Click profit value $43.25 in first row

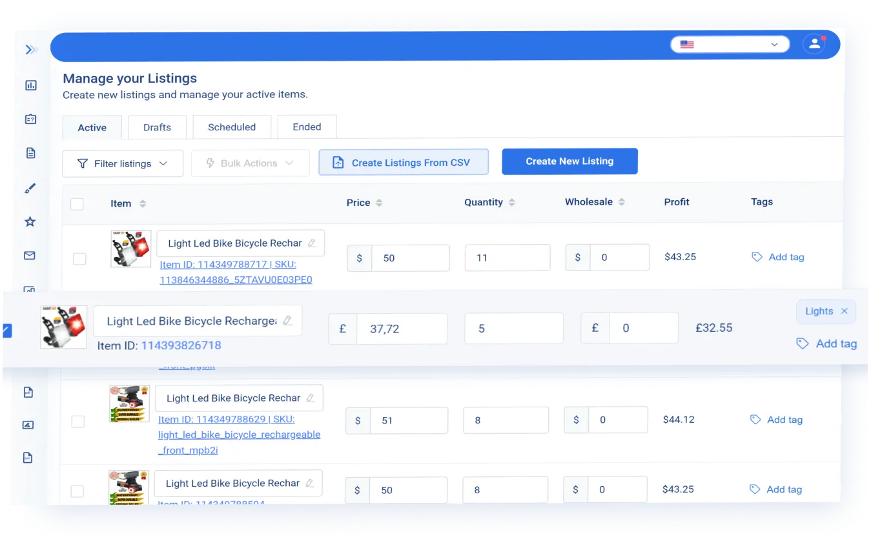point(680,257)
